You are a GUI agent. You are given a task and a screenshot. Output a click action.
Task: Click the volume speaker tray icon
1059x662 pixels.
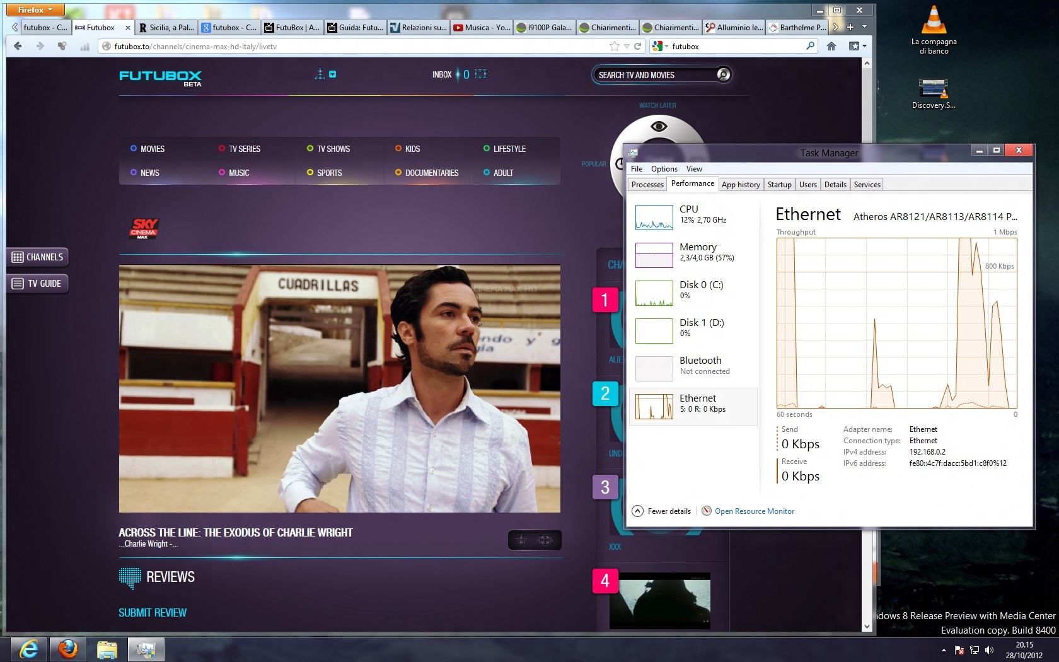[x=989, y=650]
